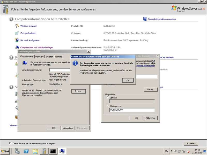Click the Zeitzone festlegen clock icon
The width and height of the screenshot is (207, 155).
(17, 33)
